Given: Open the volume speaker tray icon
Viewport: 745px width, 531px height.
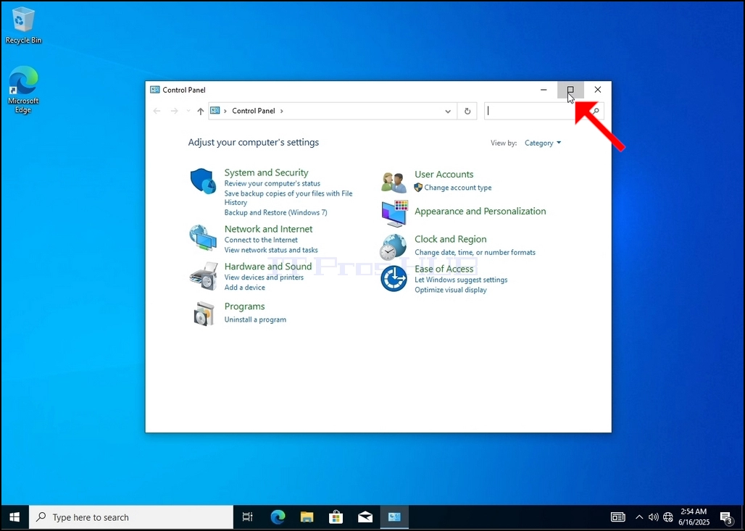Looking at the screenshot, I should 654,517.
